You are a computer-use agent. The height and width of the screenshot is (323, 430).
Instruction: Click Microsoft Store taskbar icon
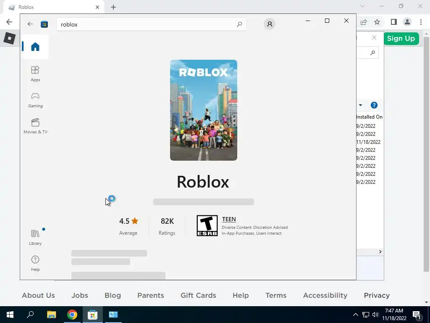coord(93,315)
